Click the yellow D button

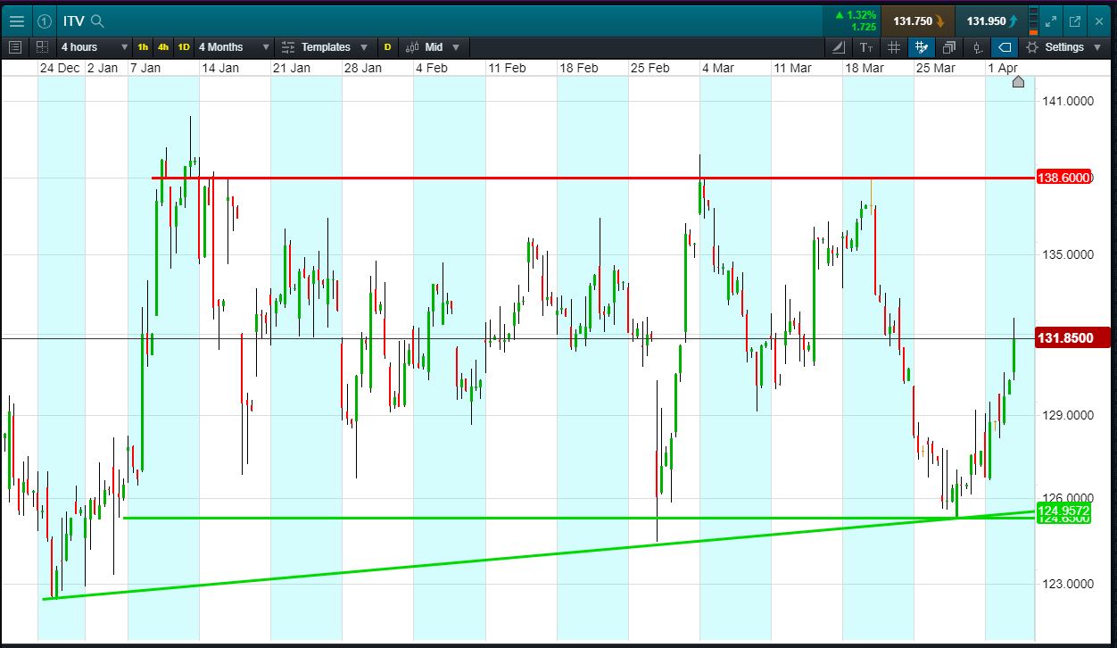tap(387, 46)
